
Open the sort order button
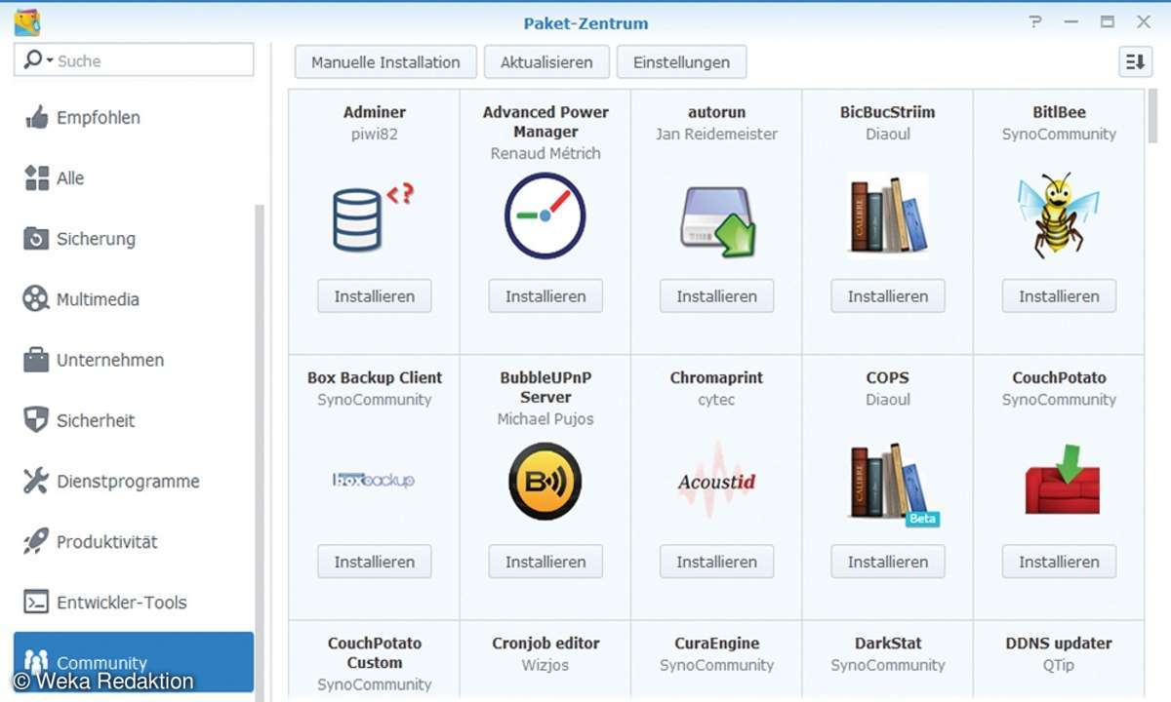(1135, 61)
